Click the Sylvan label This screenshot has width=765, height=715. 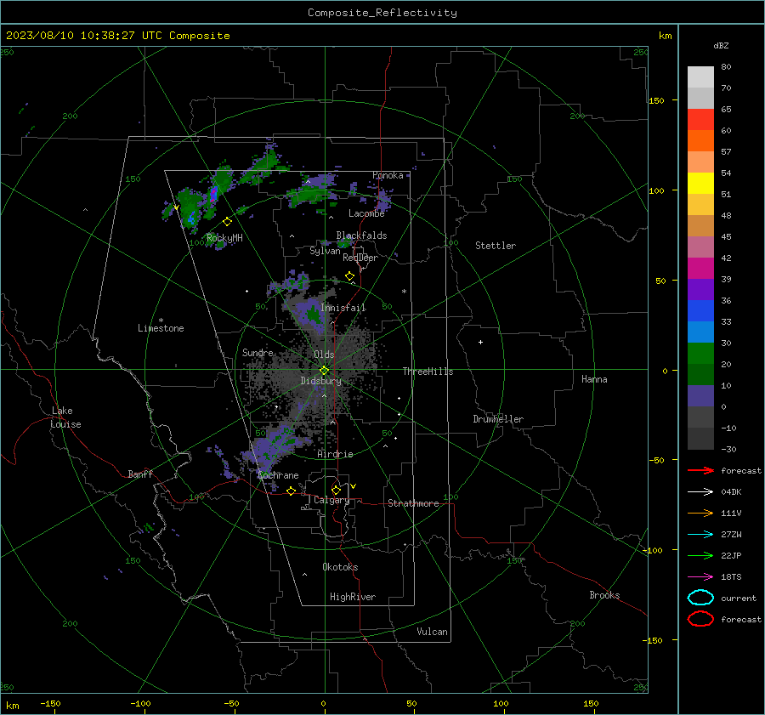click(x=325, y=251)
